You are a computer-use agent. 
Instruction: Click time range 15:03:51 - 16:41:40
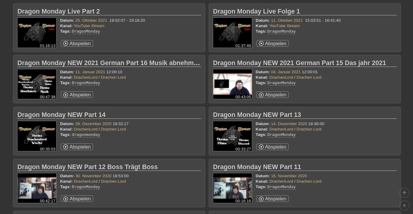[x=323, y=20]
